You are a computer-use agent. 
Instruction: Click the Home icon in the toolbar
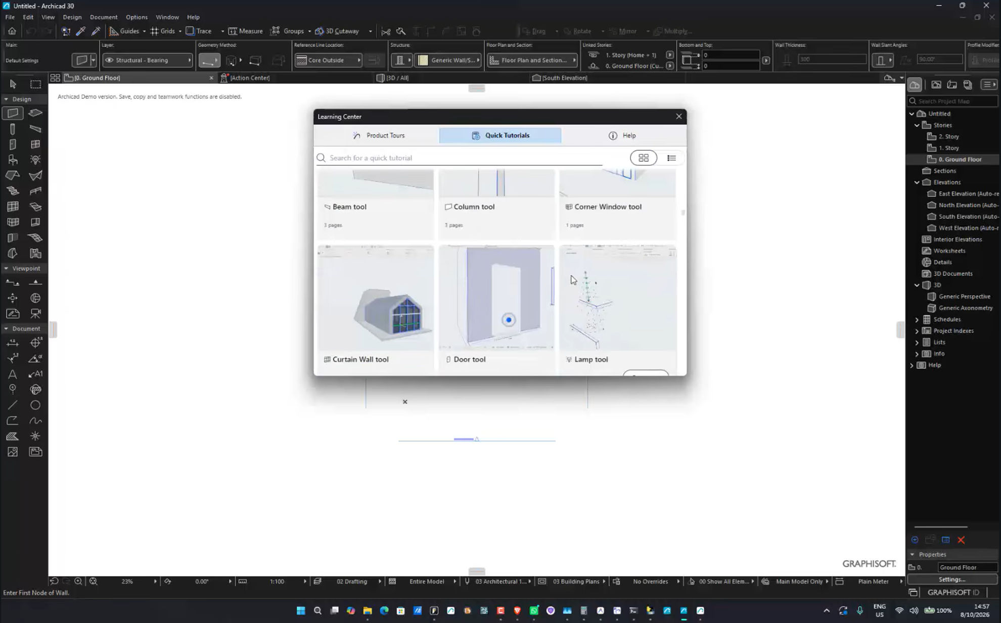12,31
